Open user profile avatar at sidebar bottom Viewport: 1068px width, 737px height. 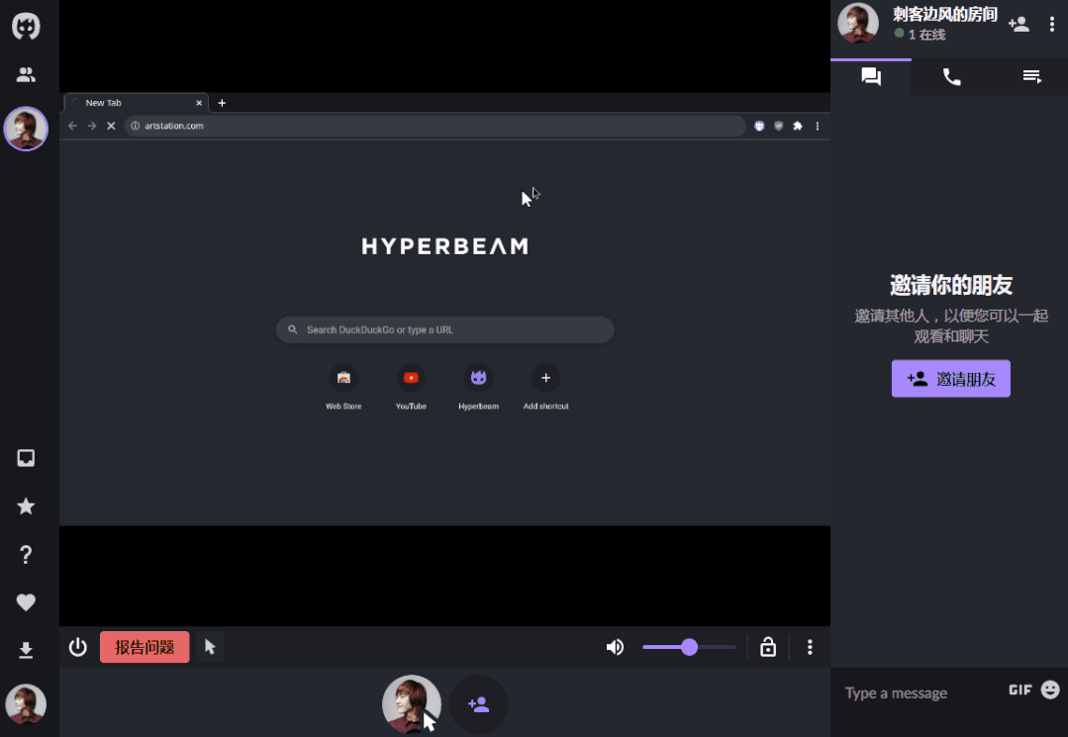[x=26, y=703]
